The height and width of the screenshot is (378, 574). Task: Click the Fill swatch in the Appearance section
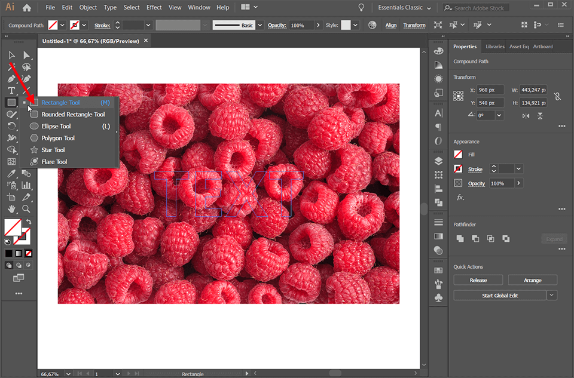[x=459, y=154]
